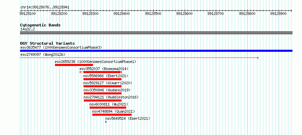Click the 99128100 ruler label
This screenshot has width=302, height=135.
pos(28,14)
